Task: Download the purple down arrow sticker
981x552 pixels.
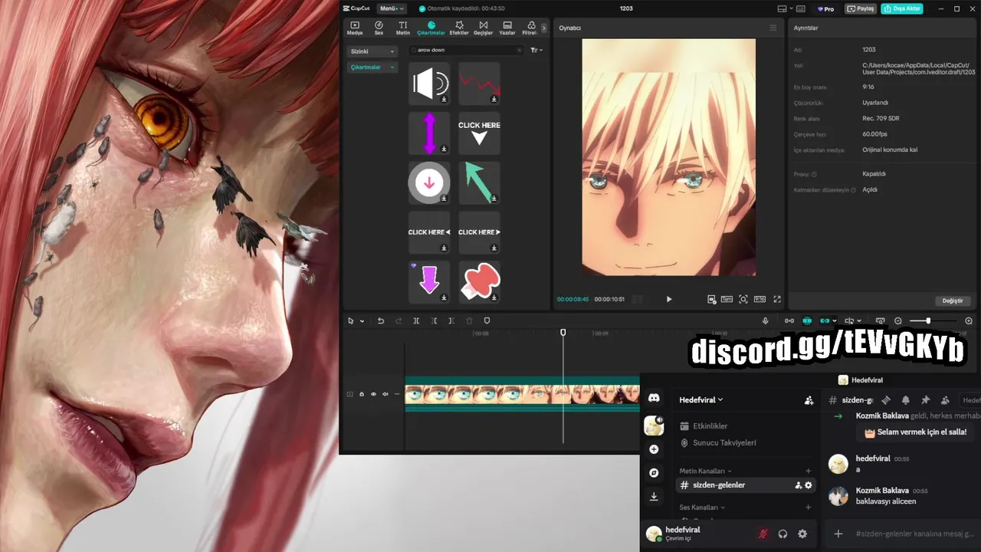Action: click(444, 297)
